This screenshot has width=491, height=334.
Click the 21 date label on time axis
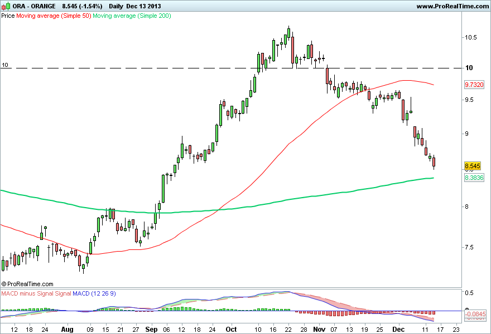point(121,330)
